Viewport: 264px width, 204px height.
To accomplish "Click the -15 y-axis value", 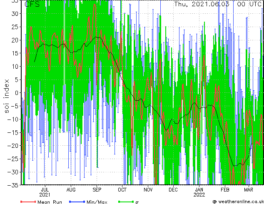I will tap(12, 132).
